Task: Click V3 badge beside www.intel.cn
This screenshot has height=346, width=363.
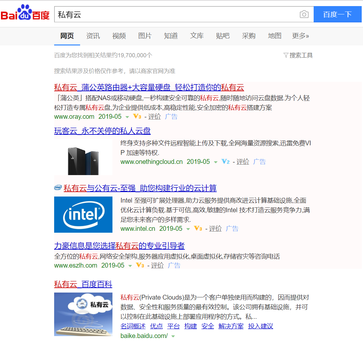Action: [x=198, y=229]
